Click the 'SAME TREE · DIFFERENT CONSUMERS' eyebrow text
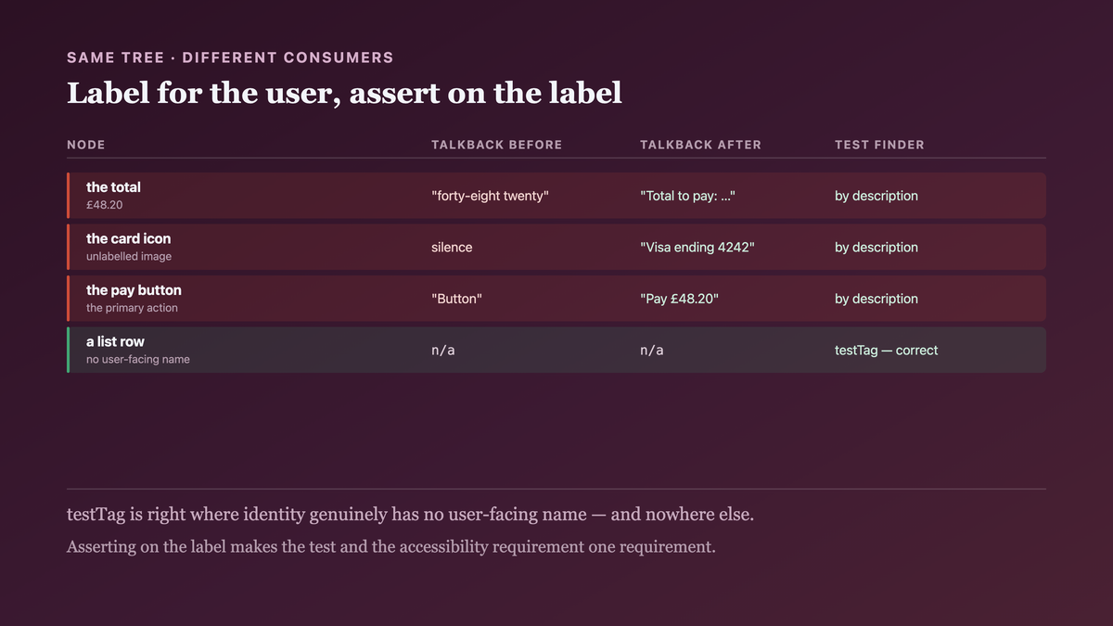Viewport: 1113px width, 626px height. pos(230,57)
